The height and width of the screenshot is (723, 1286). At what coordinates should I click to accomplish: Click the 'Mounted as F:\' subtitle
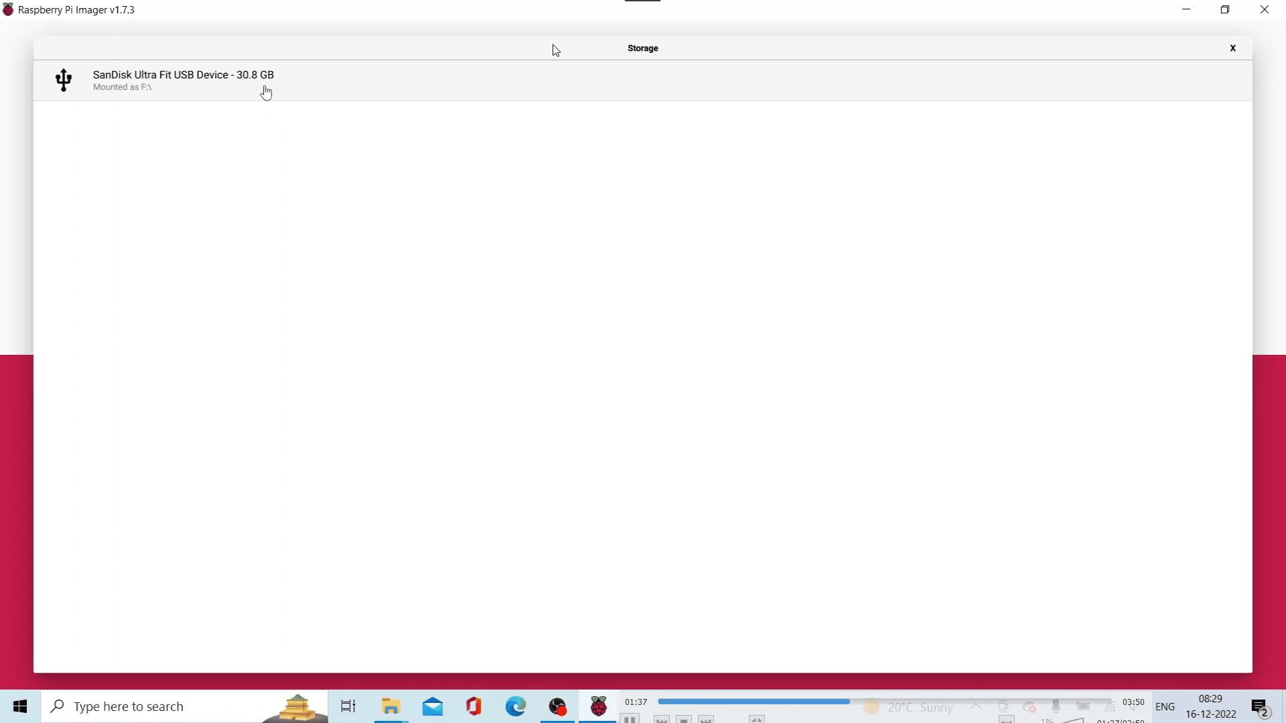coord(123,88)
